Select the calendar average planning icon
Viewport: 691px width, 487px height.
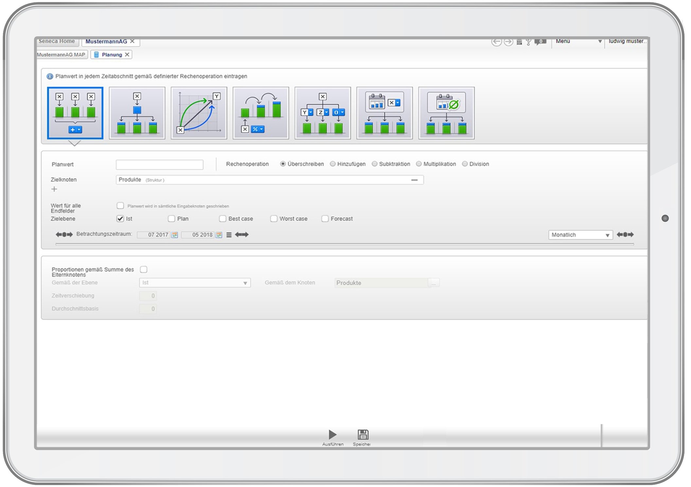click(x=446, y=113)
